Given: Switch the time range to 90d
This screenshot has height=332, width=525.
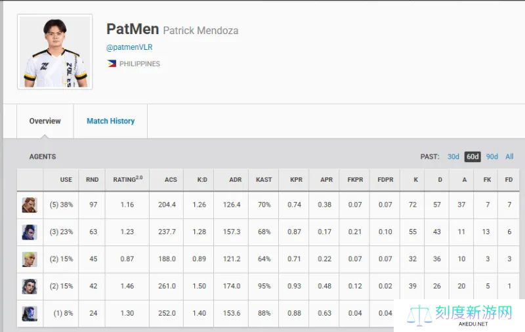Looking at the screenshot, I should click(492, 157).
